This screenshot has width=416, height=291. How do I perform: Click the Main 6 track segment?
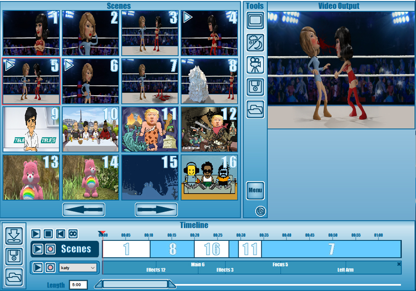198,265
